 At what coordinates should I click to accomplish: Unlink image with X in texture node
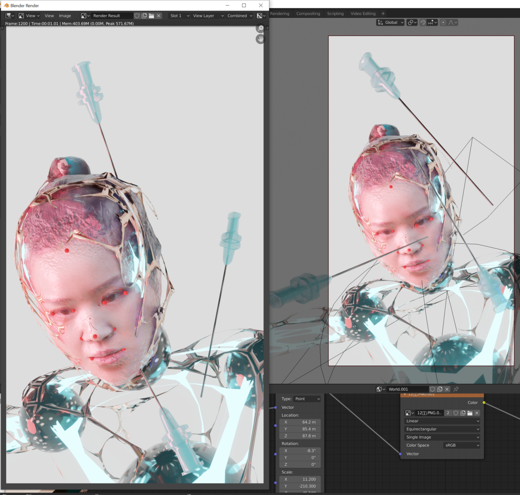click(x=477, y=413)
